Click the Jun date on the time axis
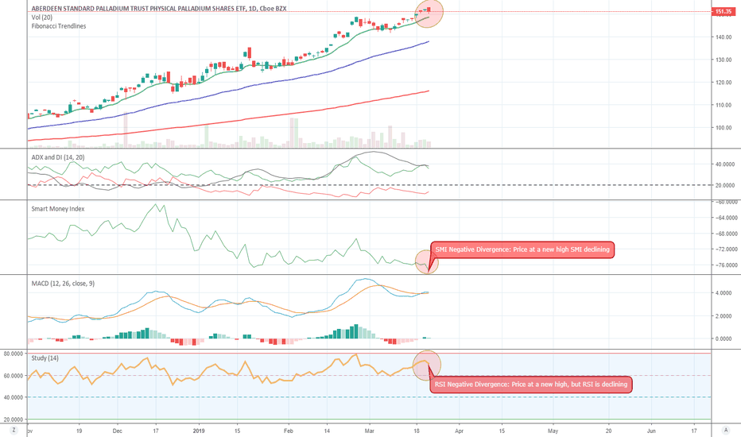The height and width of the screenshot is (437, 741). coord(650,431)
